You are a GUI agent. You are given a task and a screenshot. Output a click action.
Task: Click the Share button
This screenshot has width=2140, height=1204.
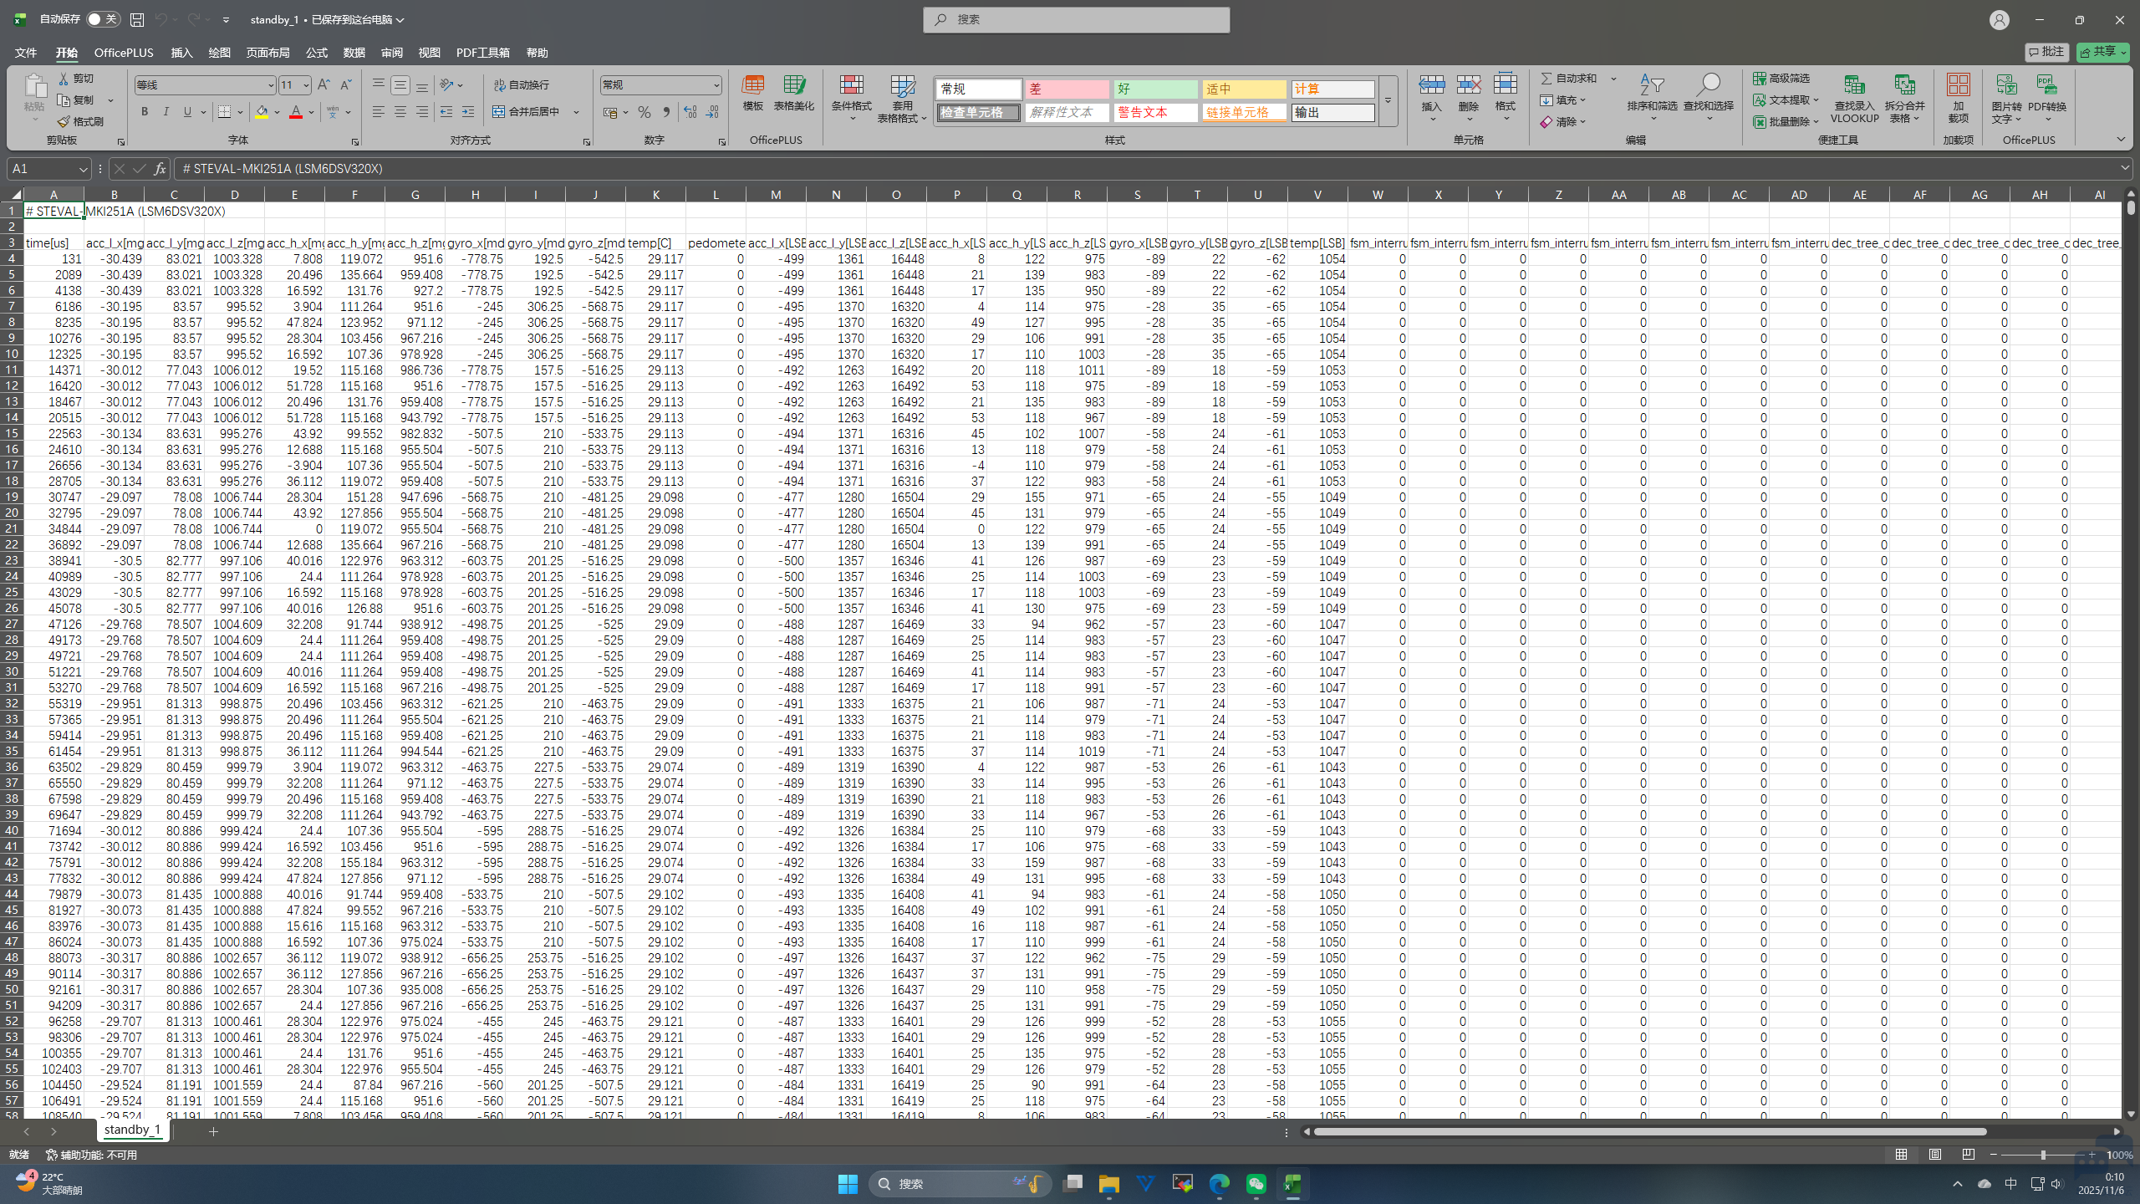tap(2102, 52)
